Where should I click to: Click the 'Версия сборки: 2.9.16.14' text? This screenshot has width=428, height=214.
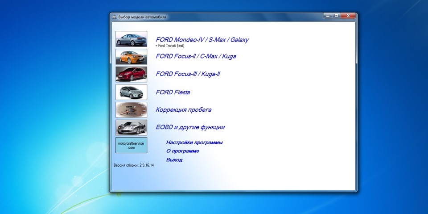tap(134, 165)
